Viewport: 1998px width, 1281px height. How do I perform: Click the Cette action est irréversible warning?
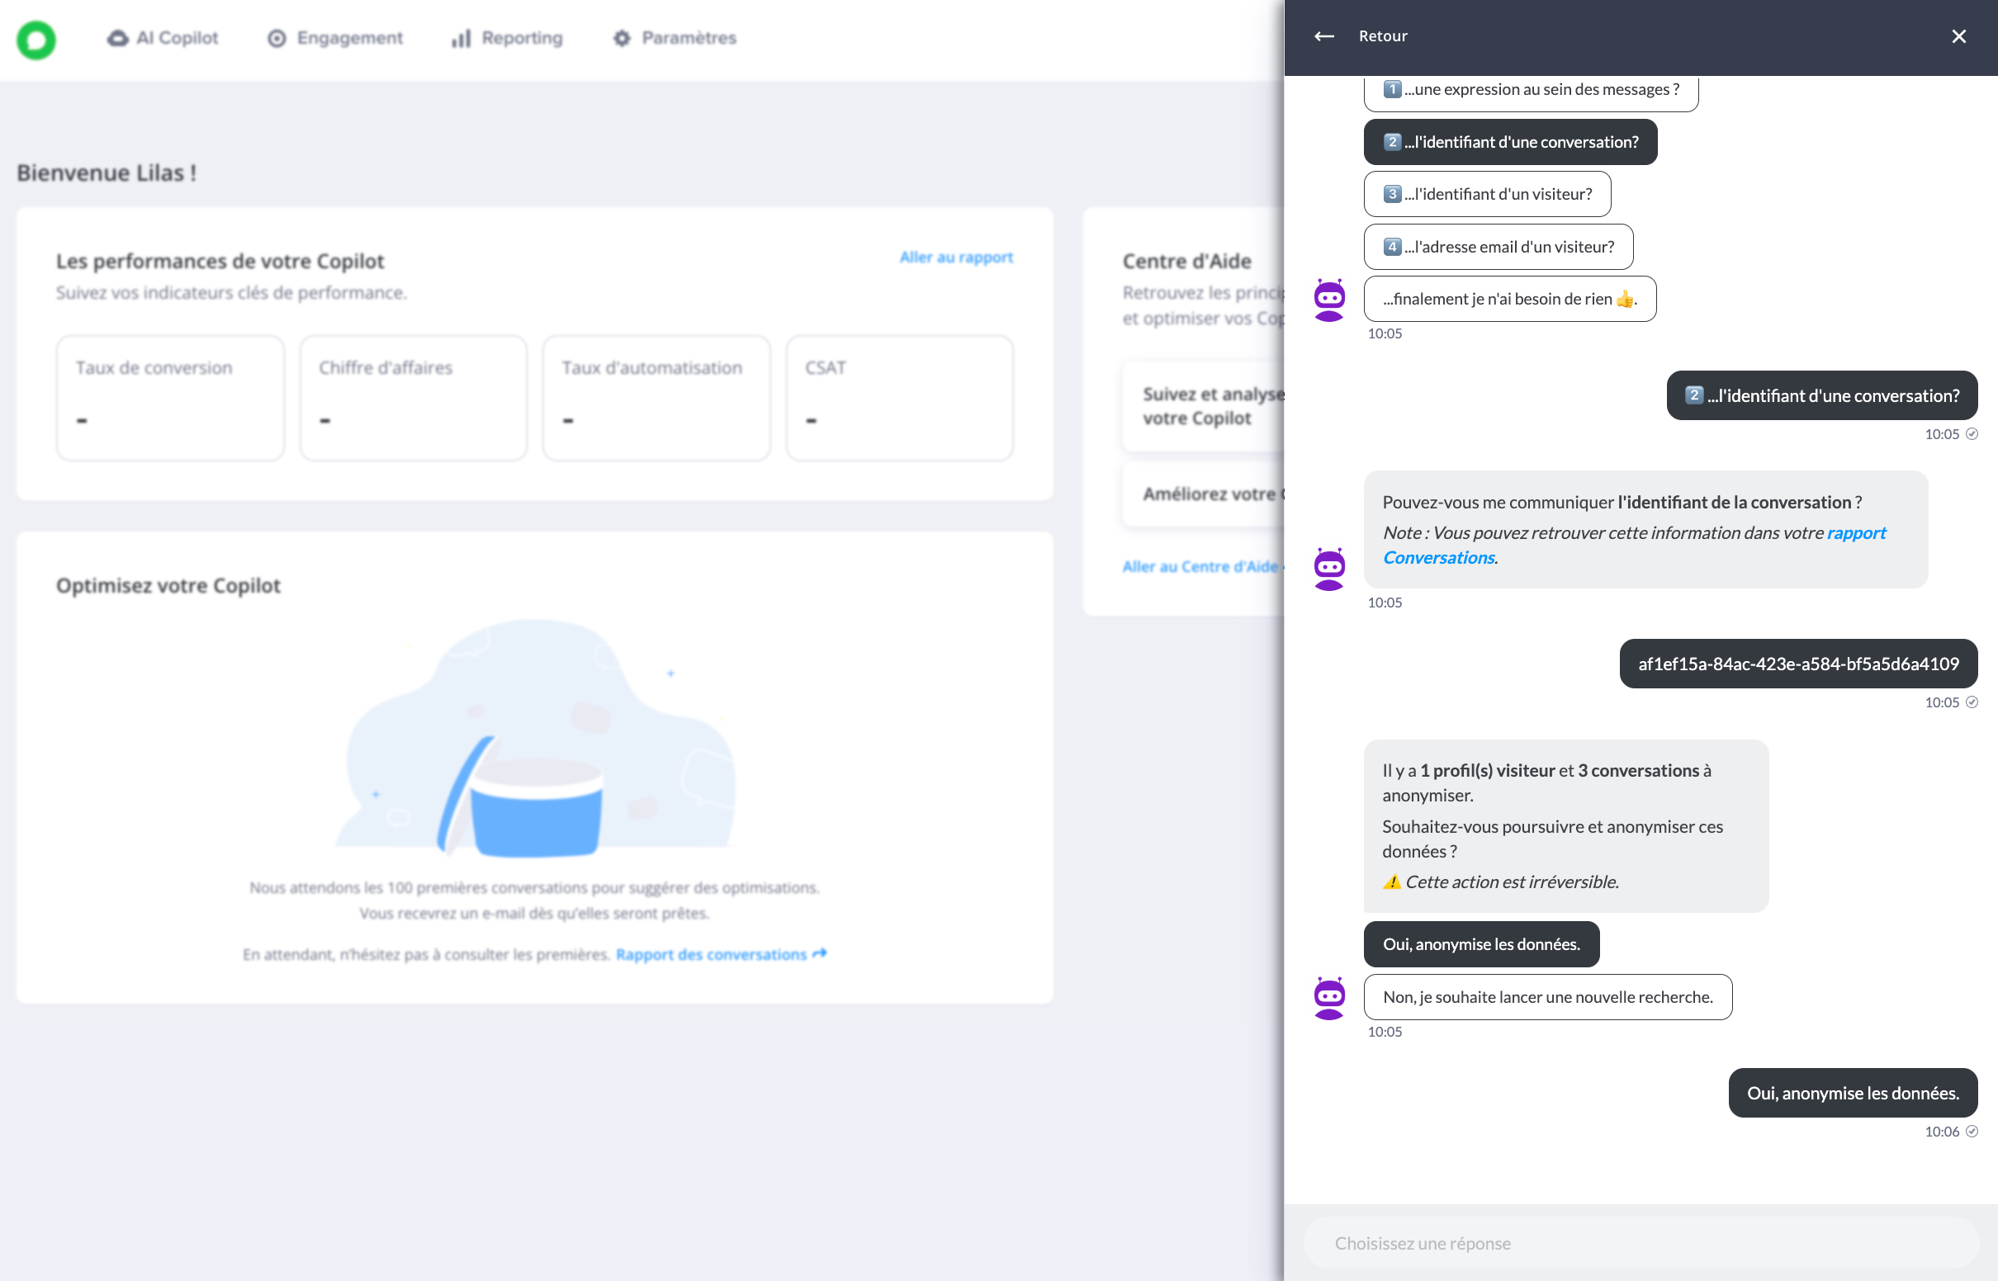pyautogui.click(x=1501, y=882)
